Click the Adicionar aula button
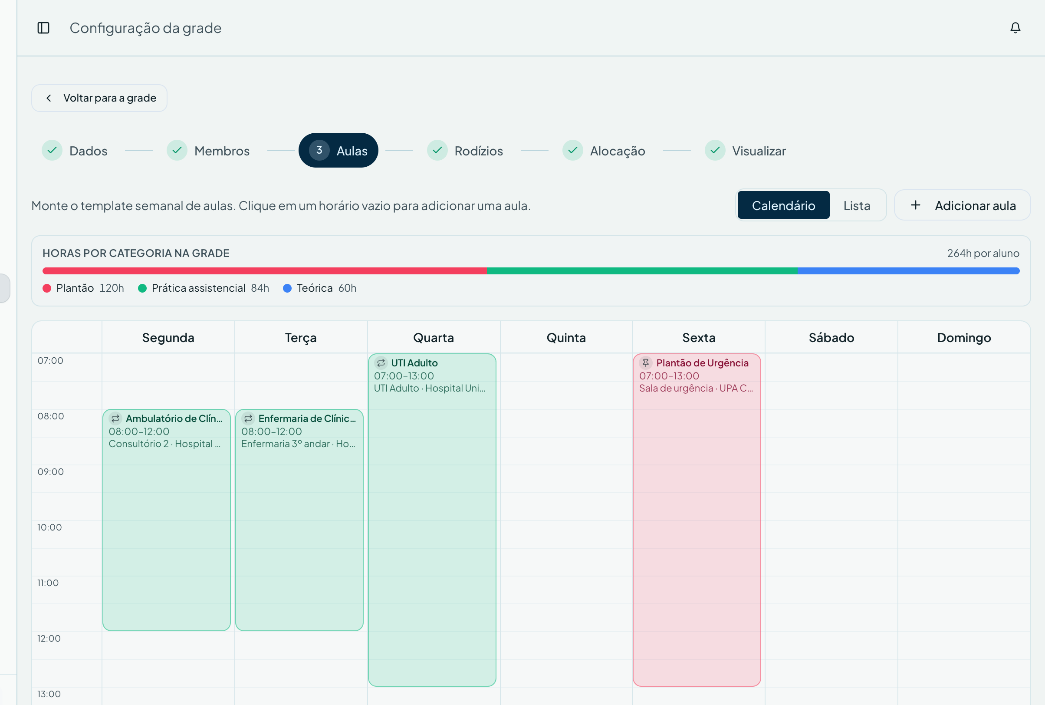Image resolution: width=1045 pixels, height=705 pixels. 962,205
